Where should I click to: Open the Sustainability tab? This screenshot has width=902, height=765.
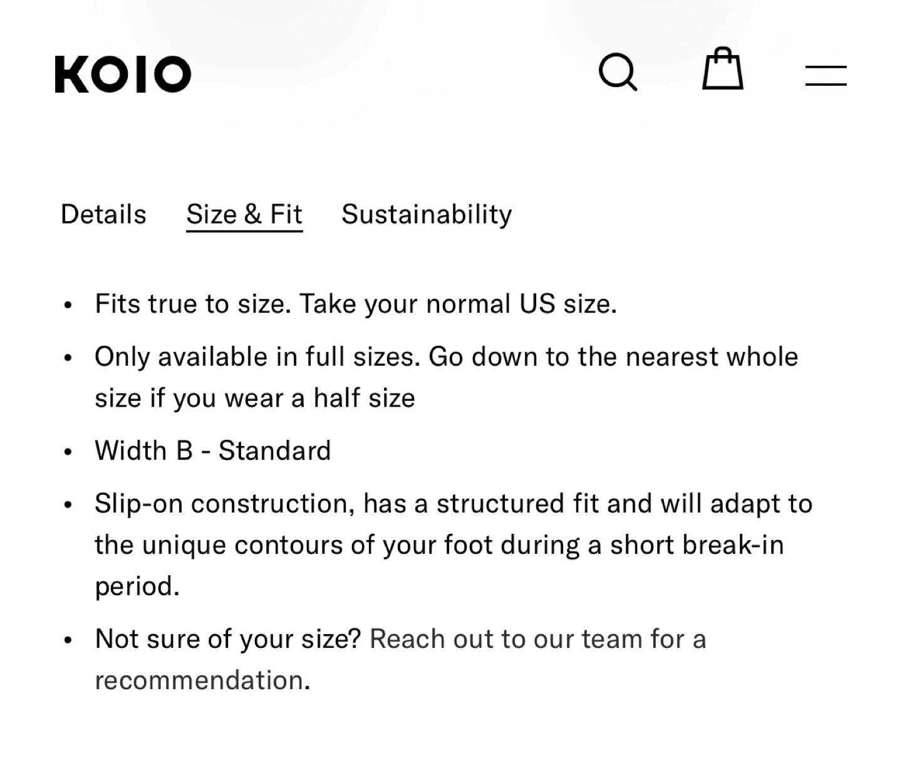tap(427, 214)
